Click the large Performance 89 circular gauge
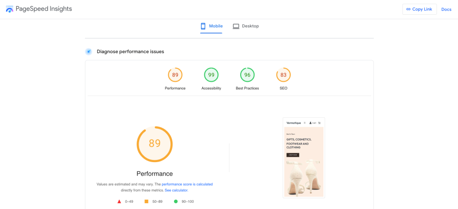The width and height of the screenshot is (458, 209). coord(154,144)
